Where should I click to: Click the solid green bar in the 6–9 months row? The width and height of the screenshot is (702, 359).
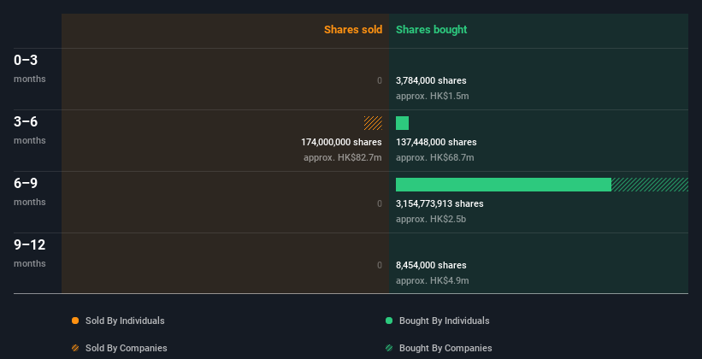(x=504, y=185)
